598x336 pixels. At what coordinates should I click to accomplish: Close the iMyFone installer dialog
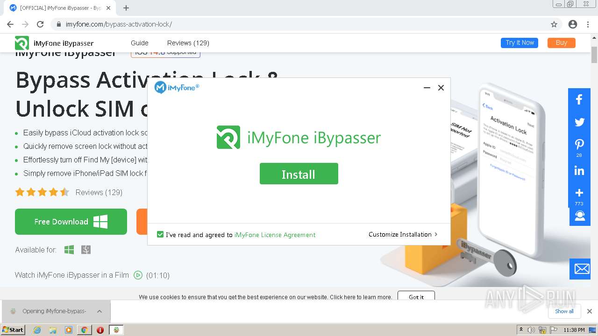click(441, 88)
